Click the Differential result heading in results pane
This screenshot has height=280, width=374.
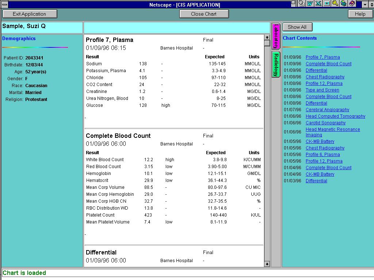click(x=101, y=252)
